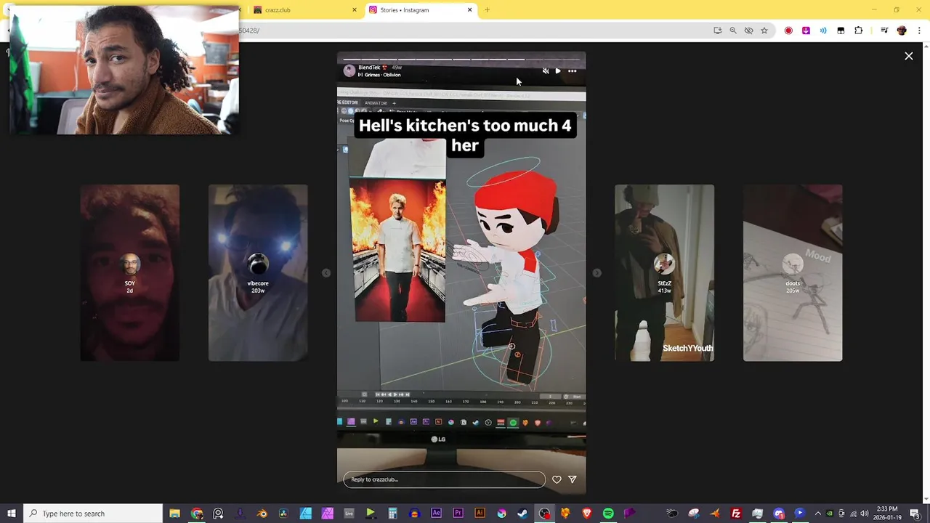Launch After Effects from the taskbar
Image resolution: width=930 pixels, height=523 pixels.
pyautogui.click(x=436, y=514)
